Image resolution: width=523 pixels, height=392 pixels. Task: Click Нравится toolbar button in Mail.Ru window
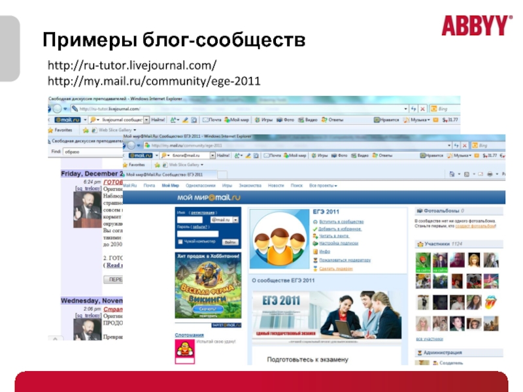[x=431, y=155]
